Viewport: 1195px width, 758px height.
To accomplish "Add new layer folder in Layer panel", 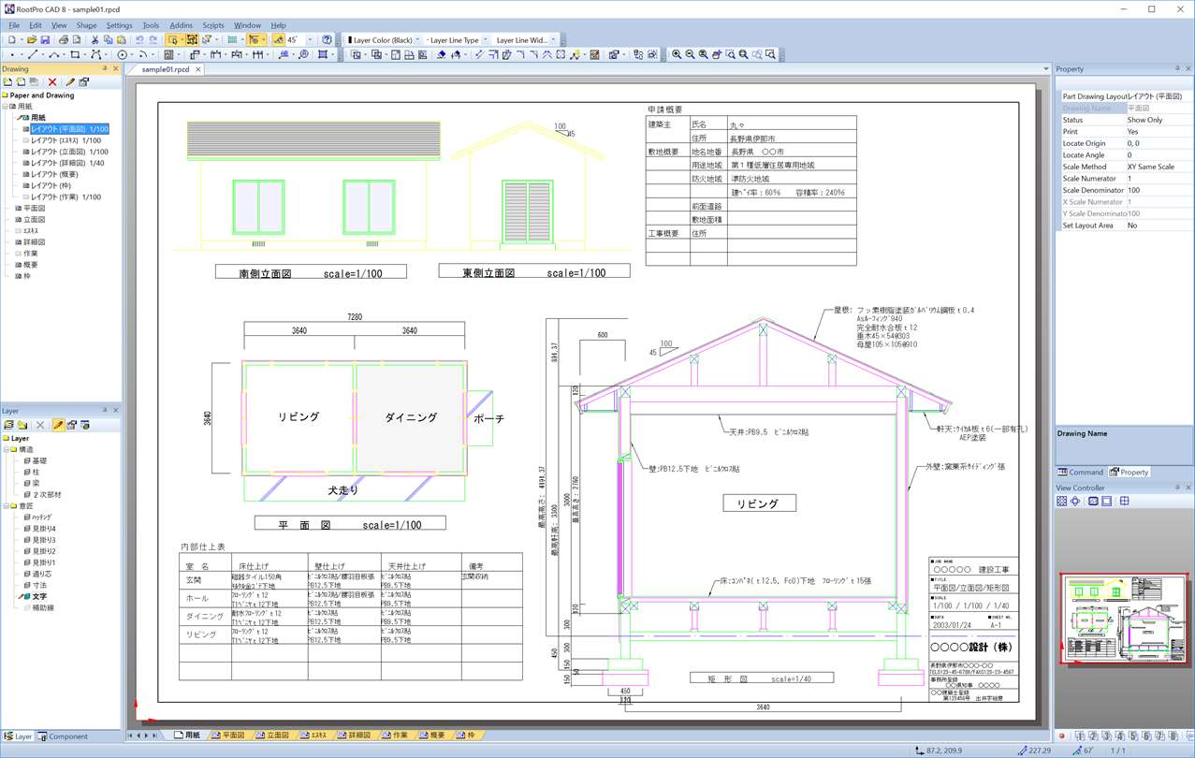I will click(x=22, y=425).
